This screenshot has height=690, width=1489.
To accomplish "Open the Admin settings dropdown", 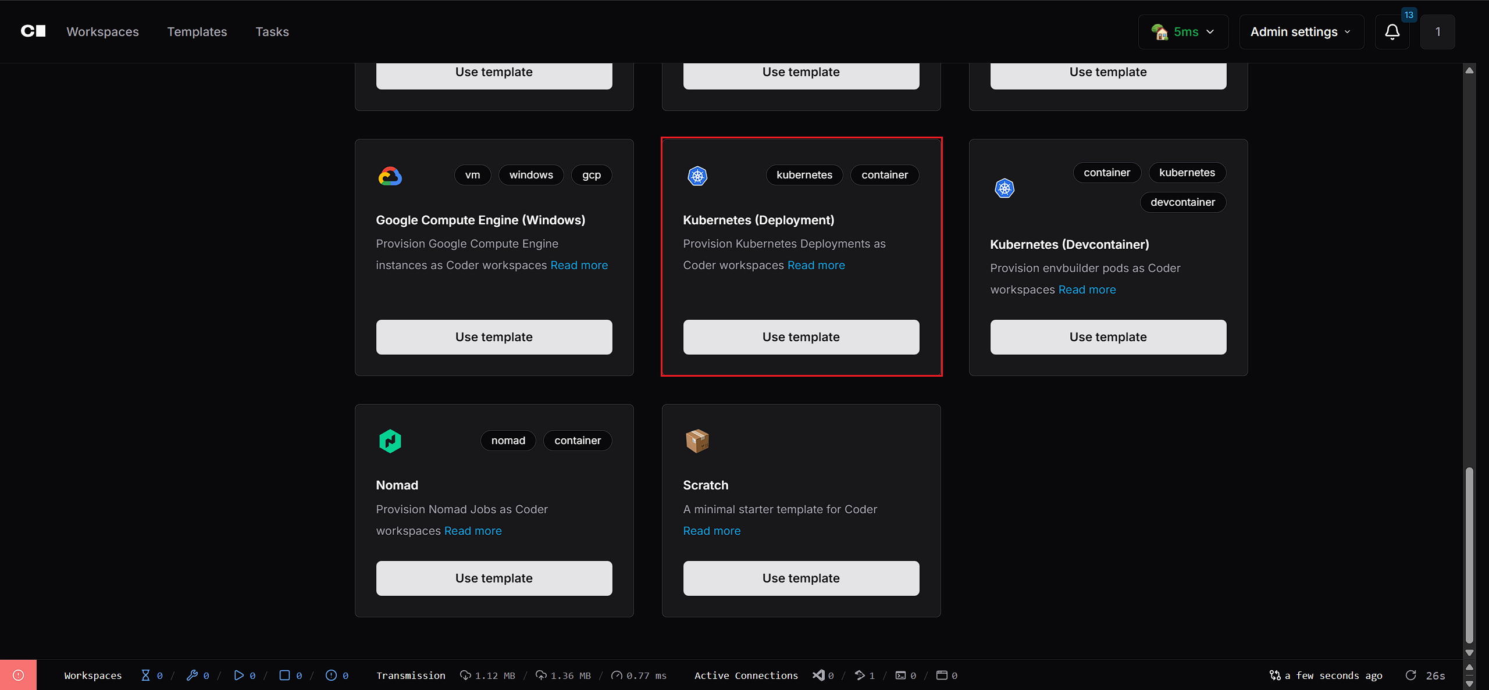I will pyautogui.click(x=1301, y=32).
